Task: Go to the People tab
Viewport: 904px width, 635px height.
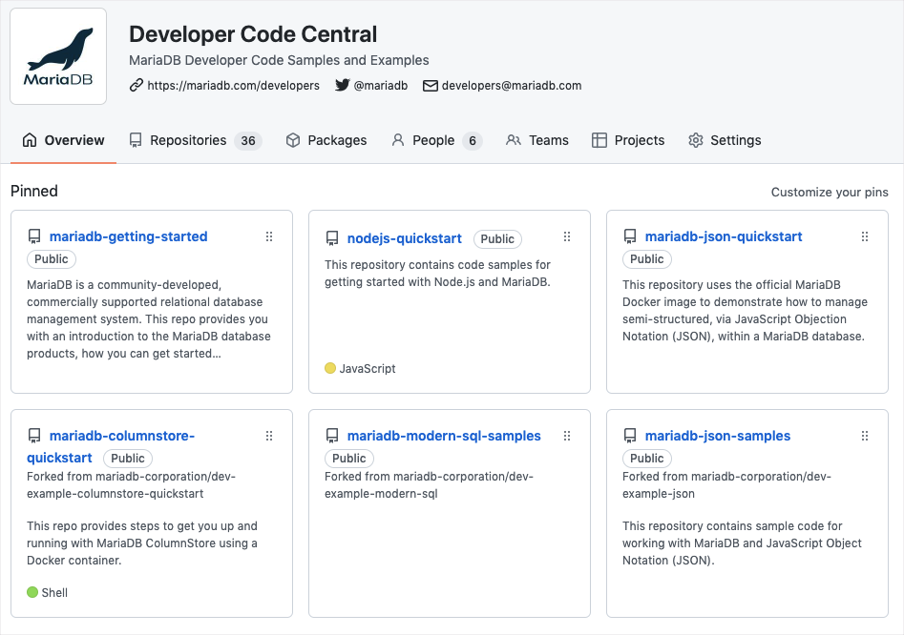Action: coord(435,140)
